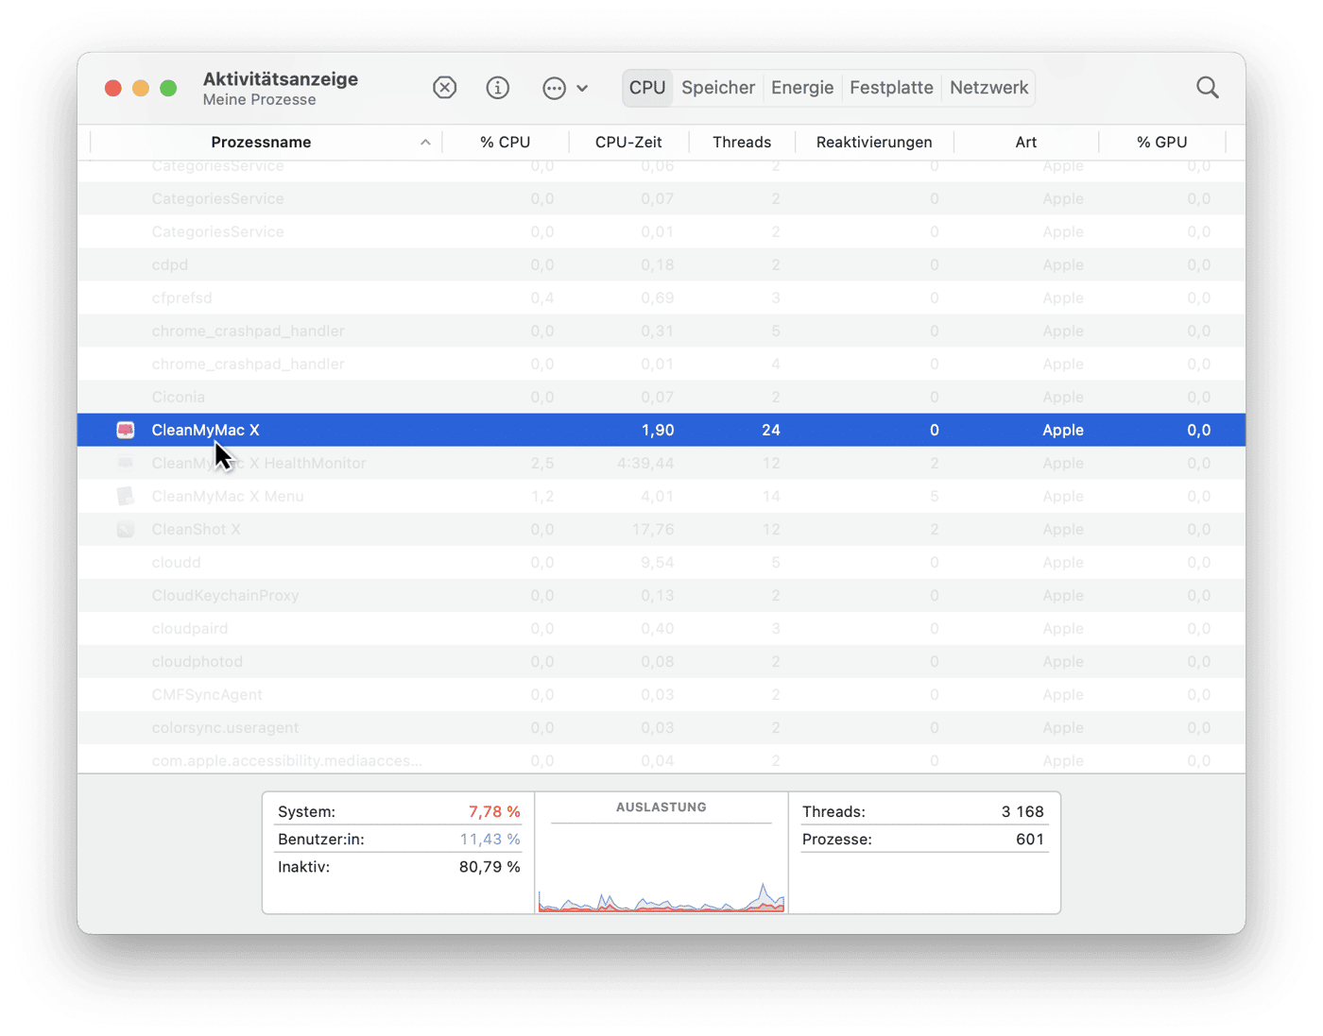Click the CleanShot X app icon
The width and height of the screenshot is (1323, 1036).
[x=126, y=529]
